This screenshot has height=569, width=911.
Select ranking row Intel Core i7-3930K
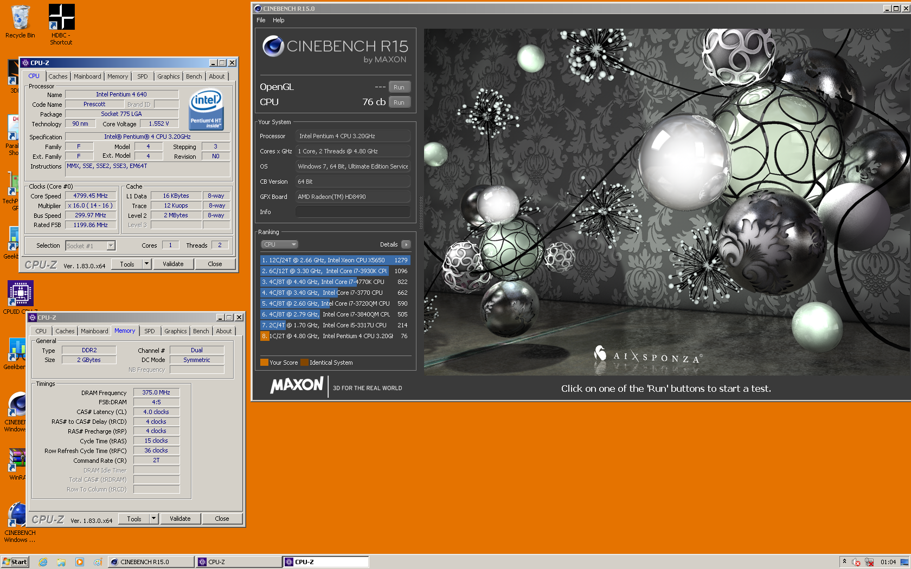coord(335,271)
